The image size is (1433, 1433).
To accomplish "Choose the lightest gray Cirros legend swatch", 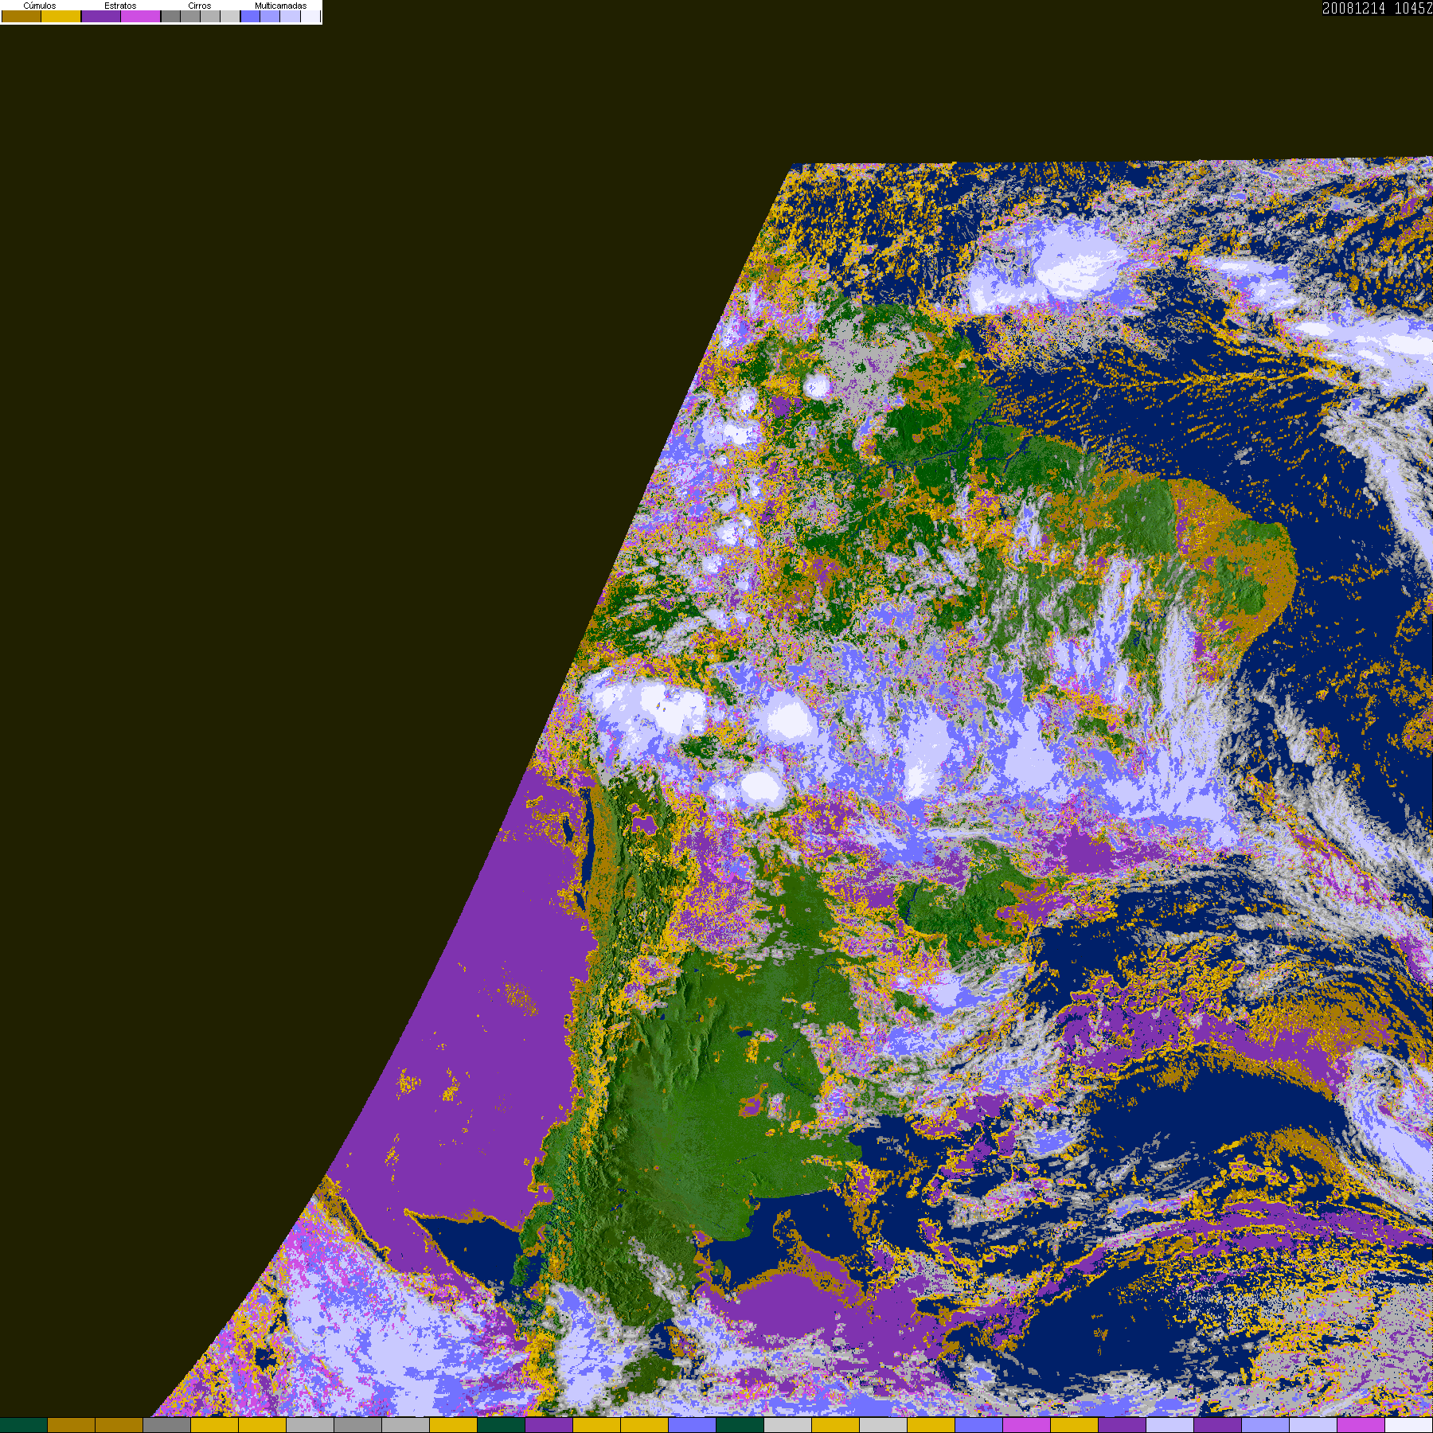I will [x=230, y=16].
